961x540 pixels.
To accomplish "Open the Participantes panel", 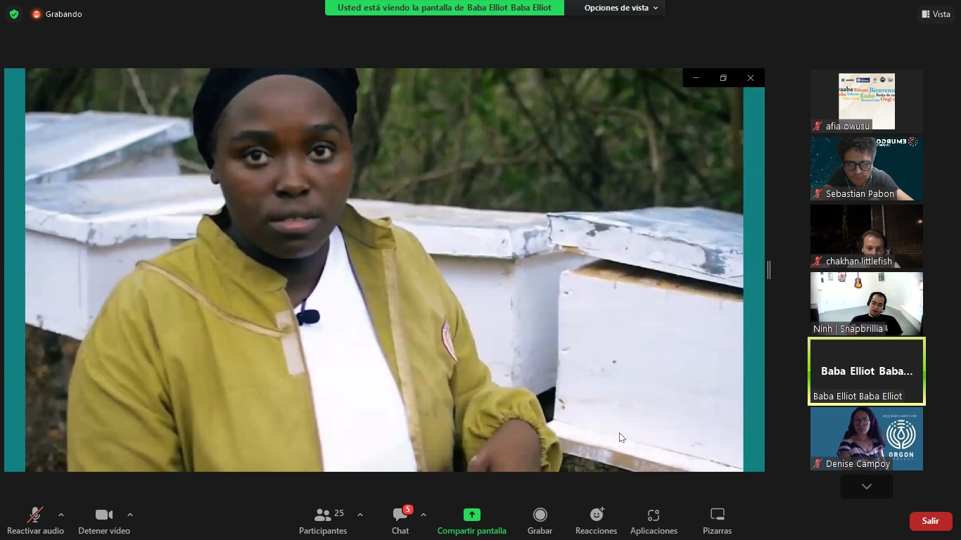I will [323, 521].
